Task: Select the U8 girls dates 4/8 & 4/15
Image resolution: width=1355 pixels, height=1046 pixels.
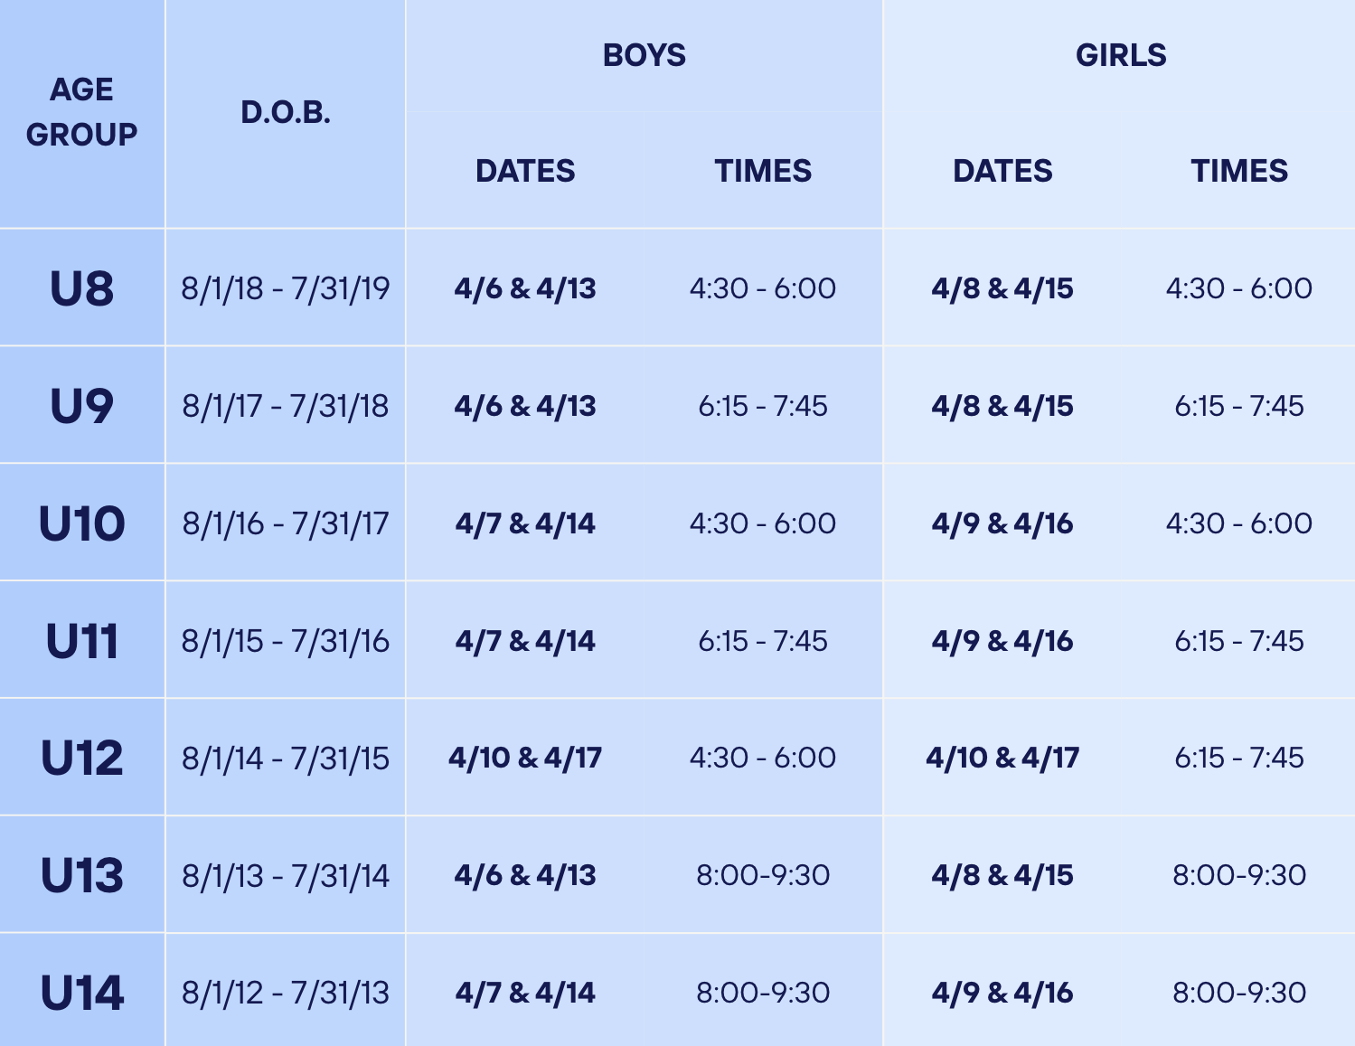Action: click(1002, 288)
